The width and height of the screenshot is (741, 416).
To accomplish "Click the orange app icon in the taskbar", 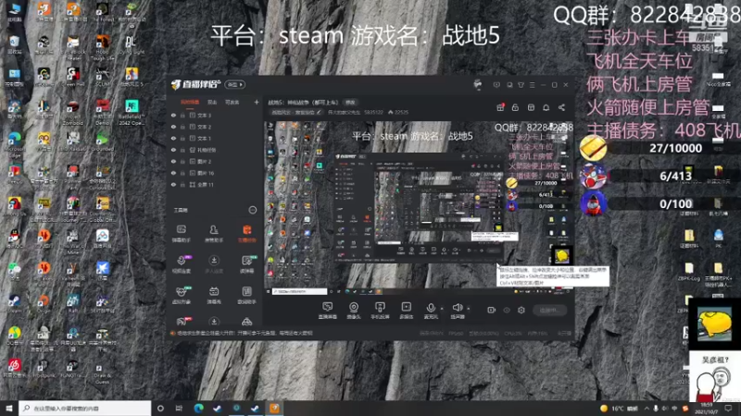I will pos(274,408).
